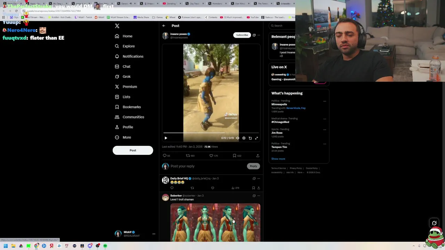Click the X logo in sidebar
Screen dimensions: 445x250
tap(117, 26)
